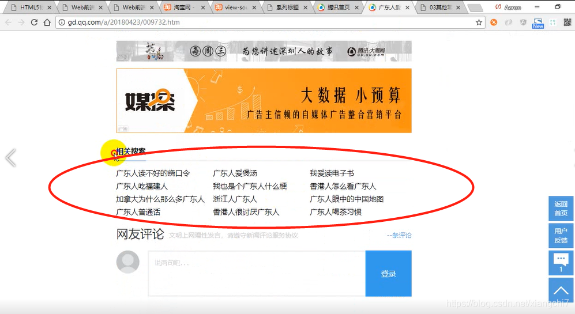This screenshot has height=314, width=575.
Task: Open link 加拿大为什么那么多广东人
Action: pos(160,199)
